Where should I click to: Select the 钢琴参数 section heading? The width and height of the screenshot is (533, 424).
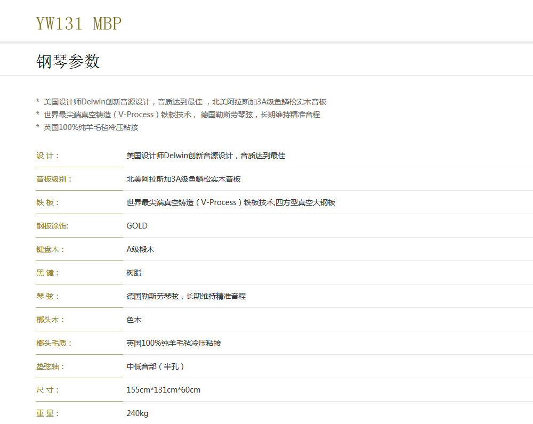(68, 61)
